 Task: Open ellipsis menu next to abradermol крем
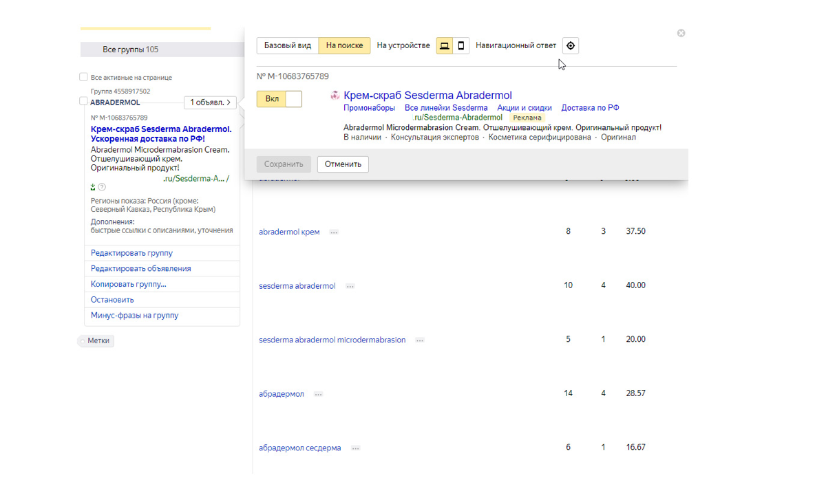334,232
